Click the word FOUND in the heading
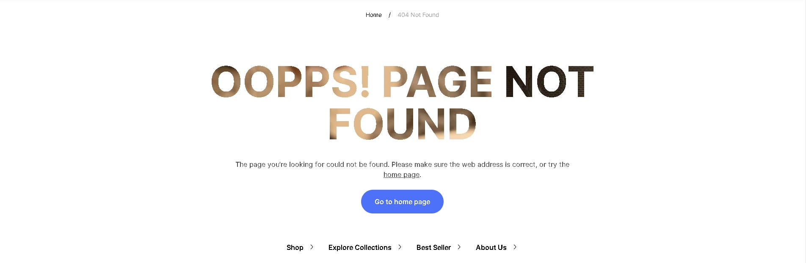This screenshot has width=806, height=263. point(403,124)
